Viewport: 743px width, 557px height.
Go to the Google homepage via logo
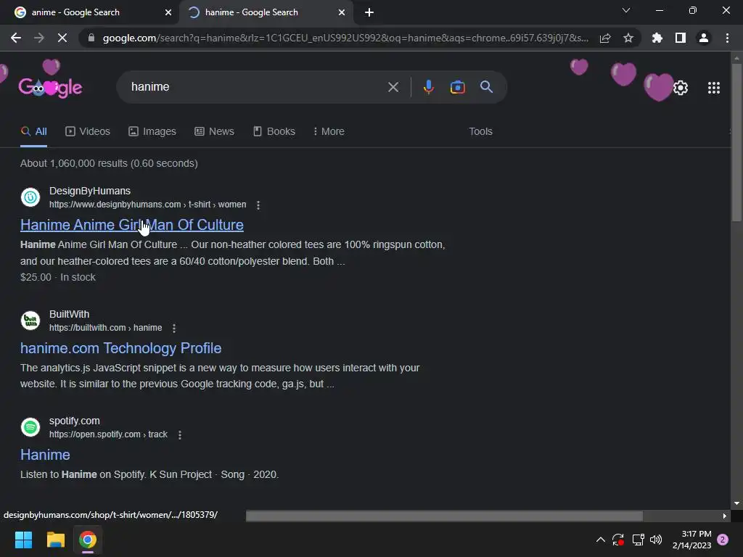pyautogui.click(x=50, y=87)
